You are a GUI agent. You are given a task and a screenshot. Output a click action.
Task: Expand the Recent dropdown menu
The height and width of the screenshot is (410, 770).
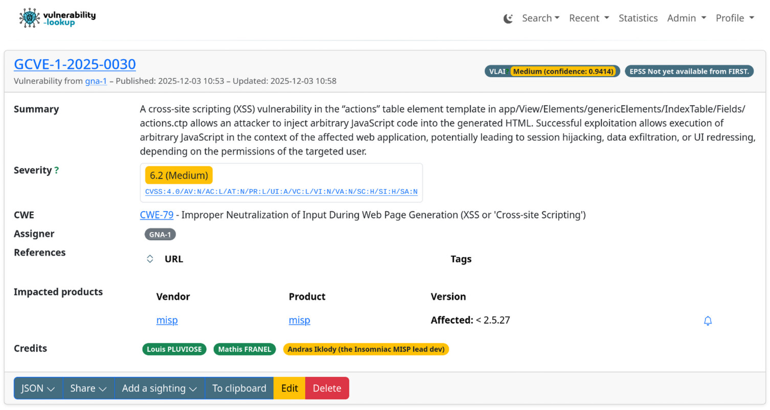coord(589,18)
